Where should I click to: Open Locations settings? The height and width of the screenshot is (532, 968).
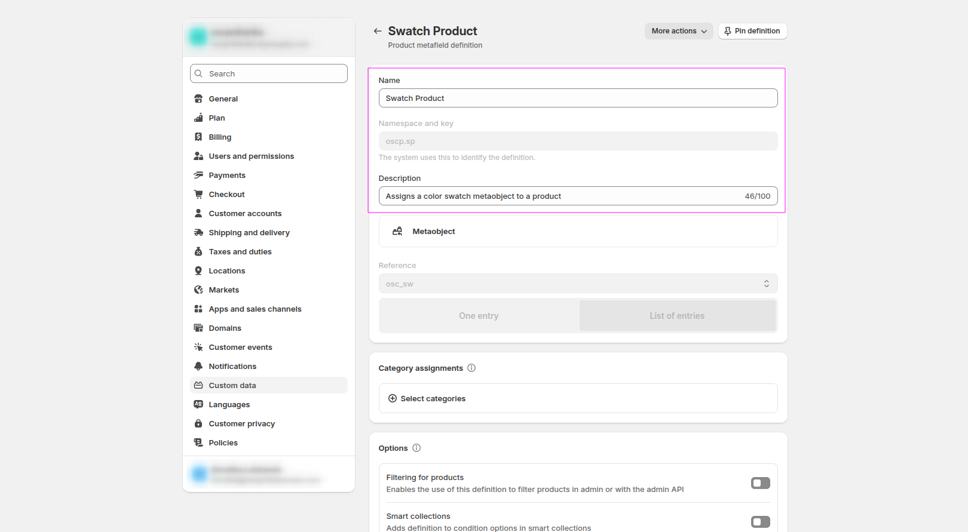[x=269, y=270]
